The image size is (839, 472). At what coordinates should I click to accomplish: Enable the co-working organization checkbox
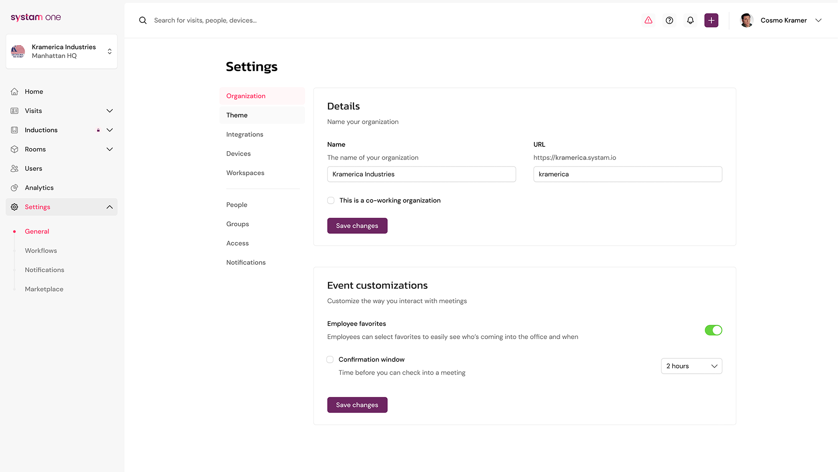tap(331, 200)
